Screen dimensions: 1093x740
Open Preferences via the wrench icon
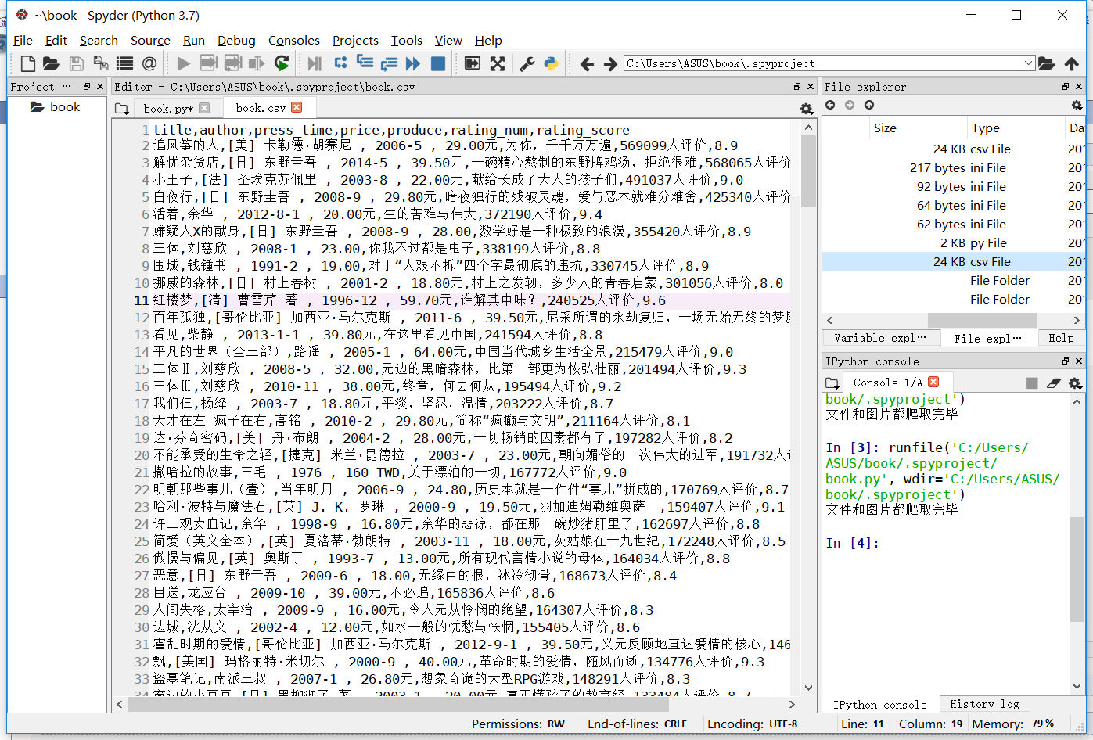(x=527, y=63)
